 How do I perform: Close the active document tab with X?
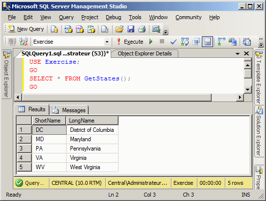click(x=246, y=53)
